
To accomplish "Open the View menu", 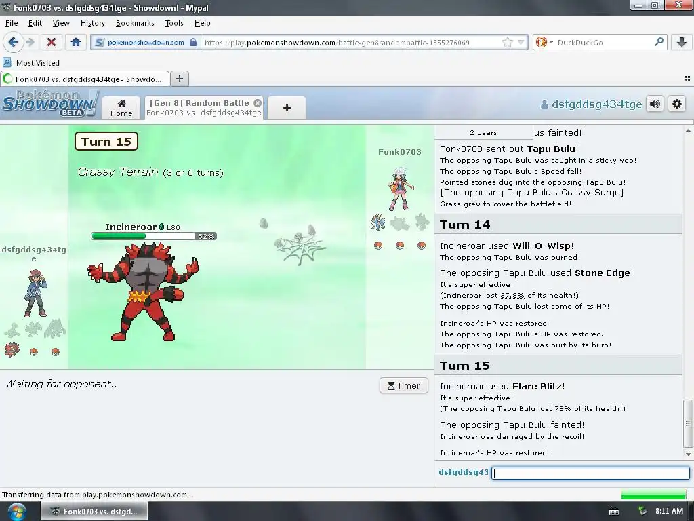I will (61, 23).
